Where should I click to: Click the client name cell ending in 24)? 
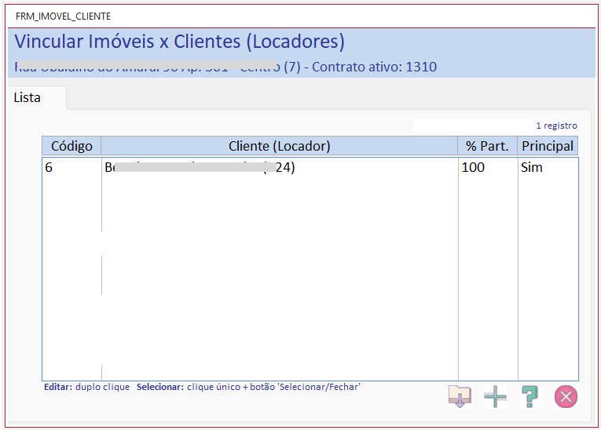coord(280,167)
